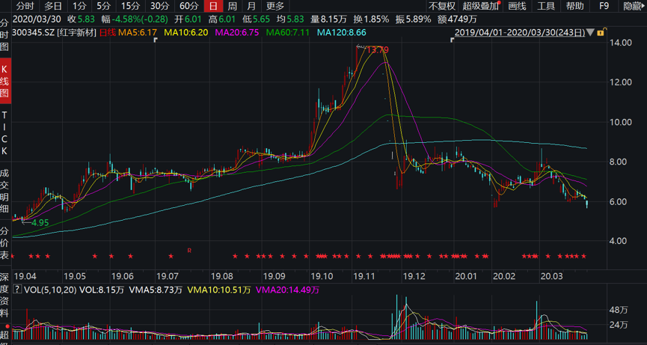Open the 不复权 adjustment dropdown
The height and width of the screenshot is (345, 647).
(x=441, y=6)
